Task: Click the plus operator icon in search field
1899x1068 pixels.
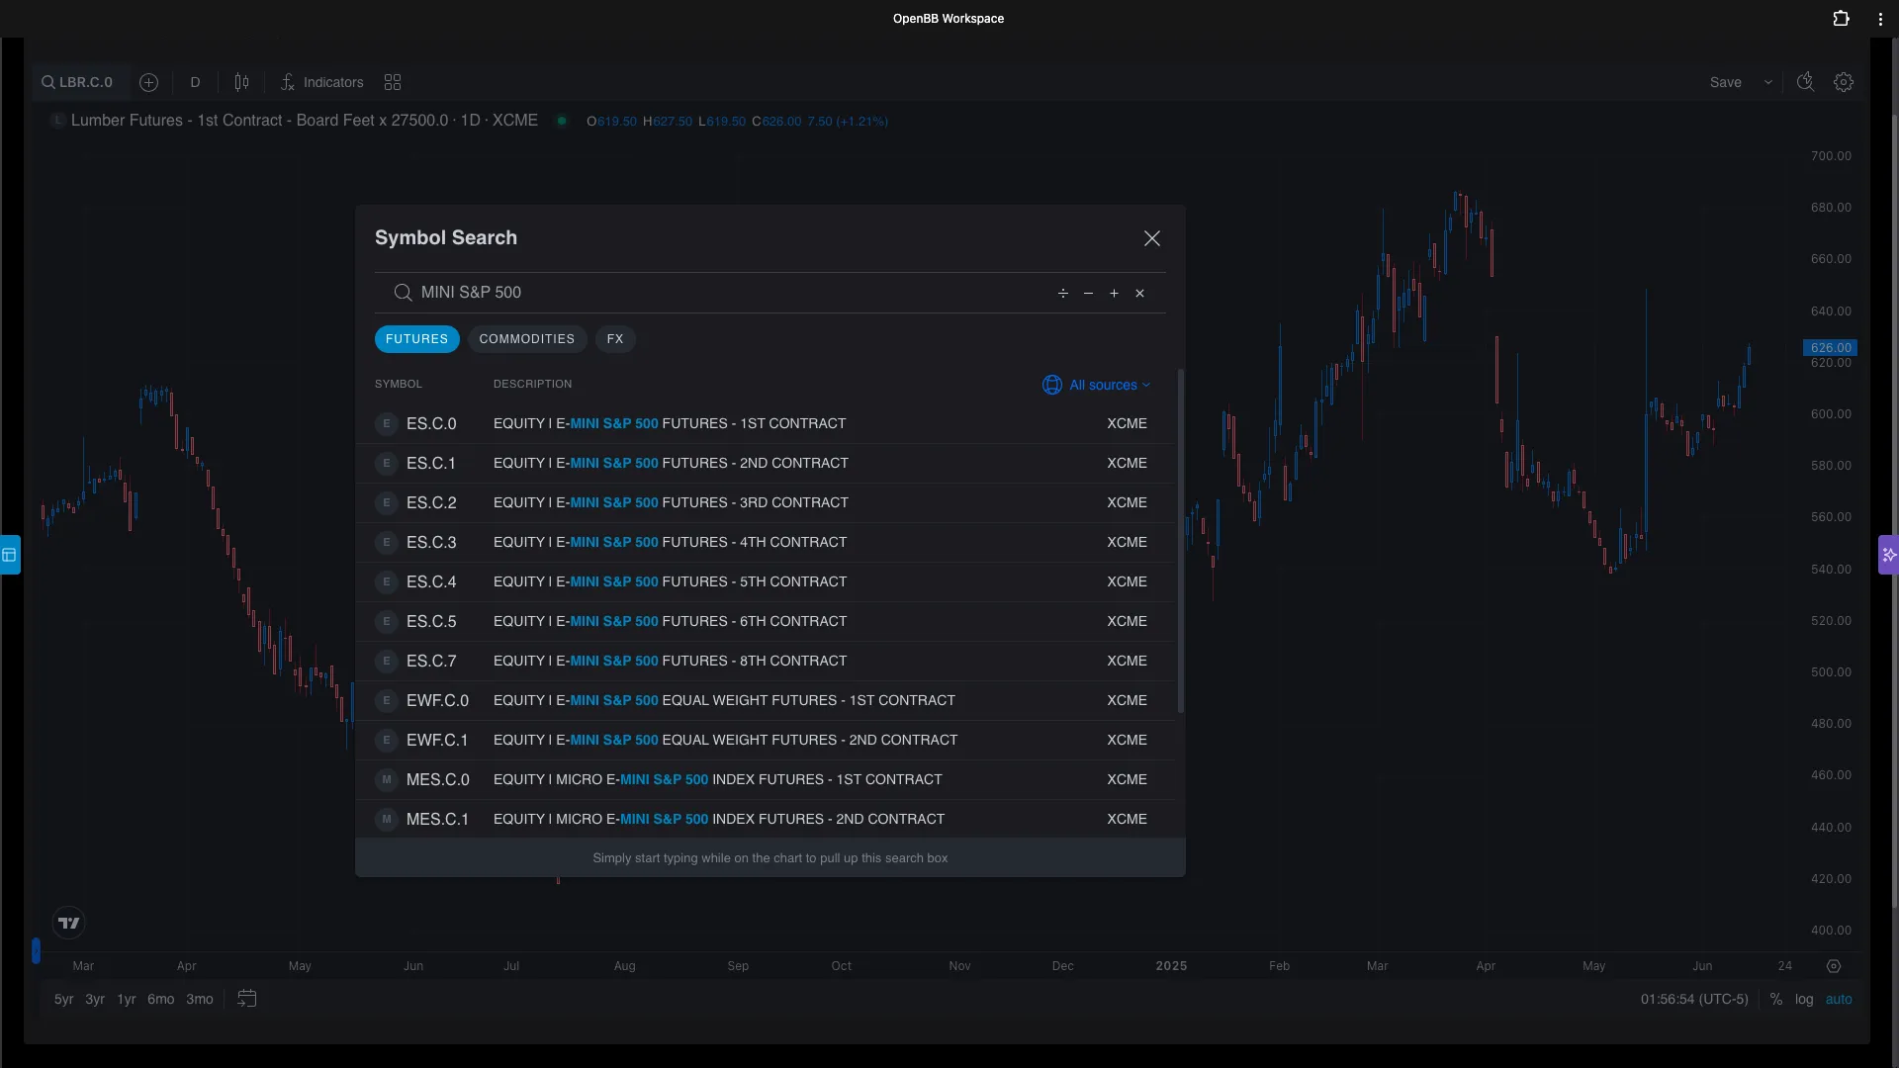Action: [x=1114, y=294]
